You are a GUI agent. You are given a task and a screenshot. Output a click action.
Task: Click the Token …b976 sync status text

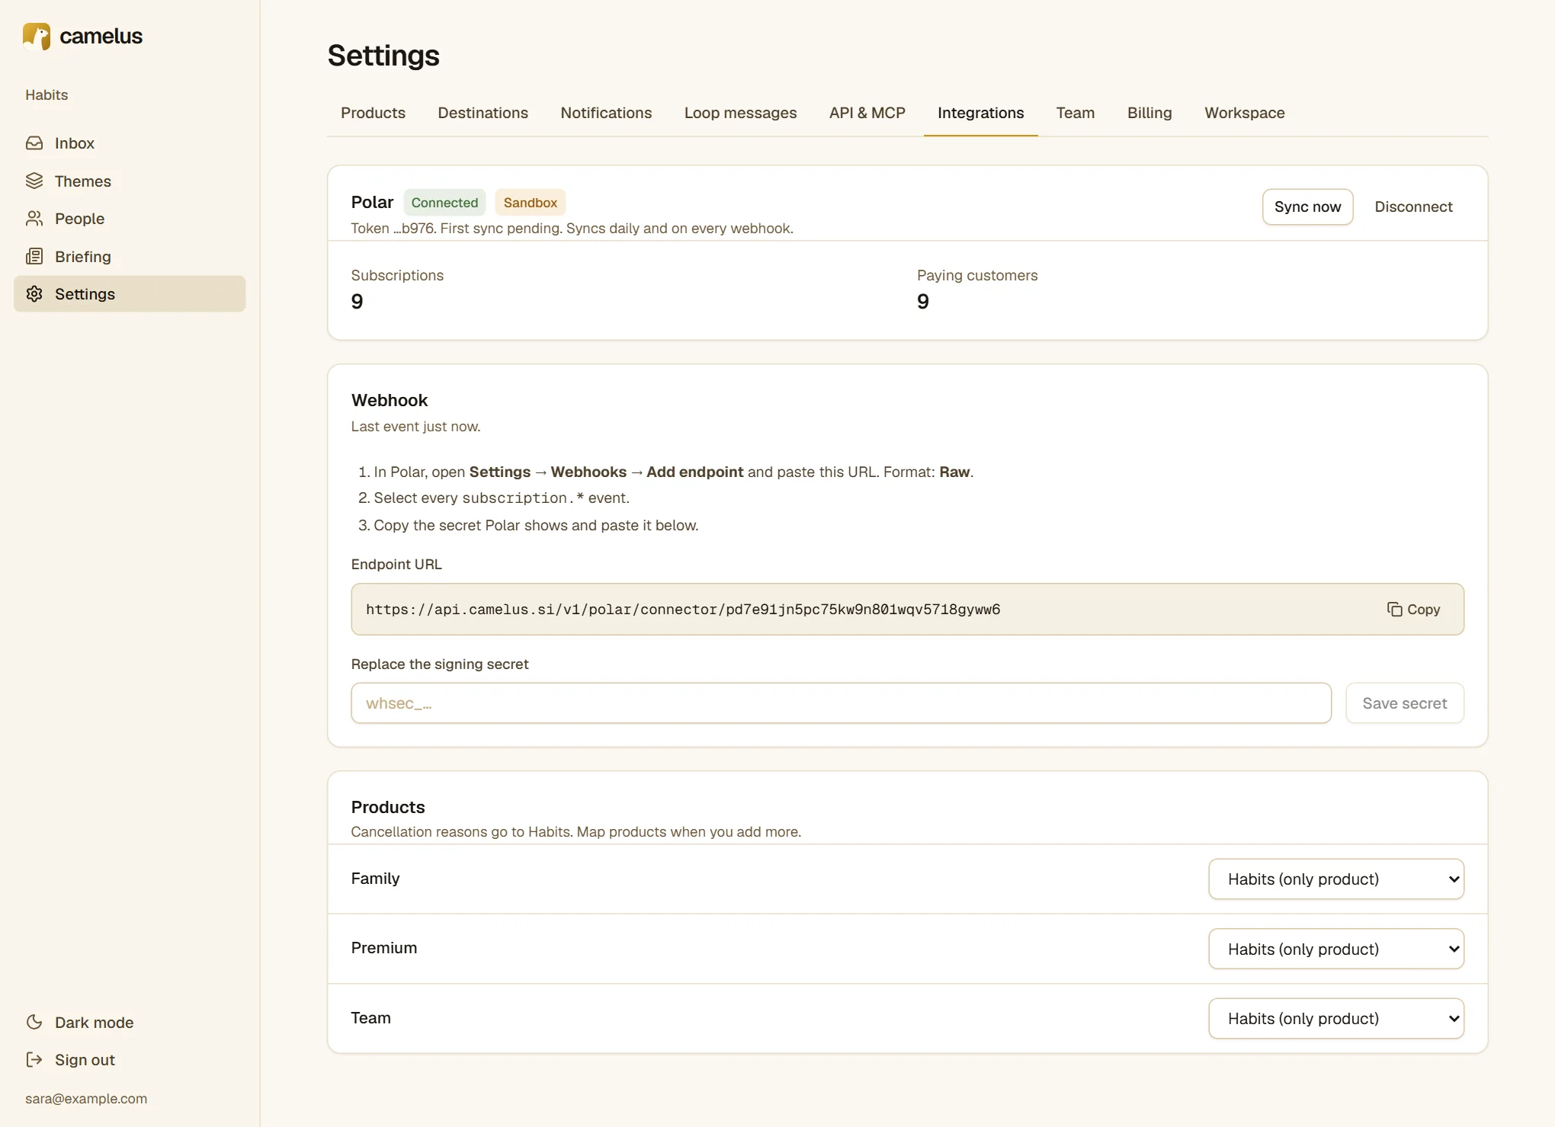572,229
